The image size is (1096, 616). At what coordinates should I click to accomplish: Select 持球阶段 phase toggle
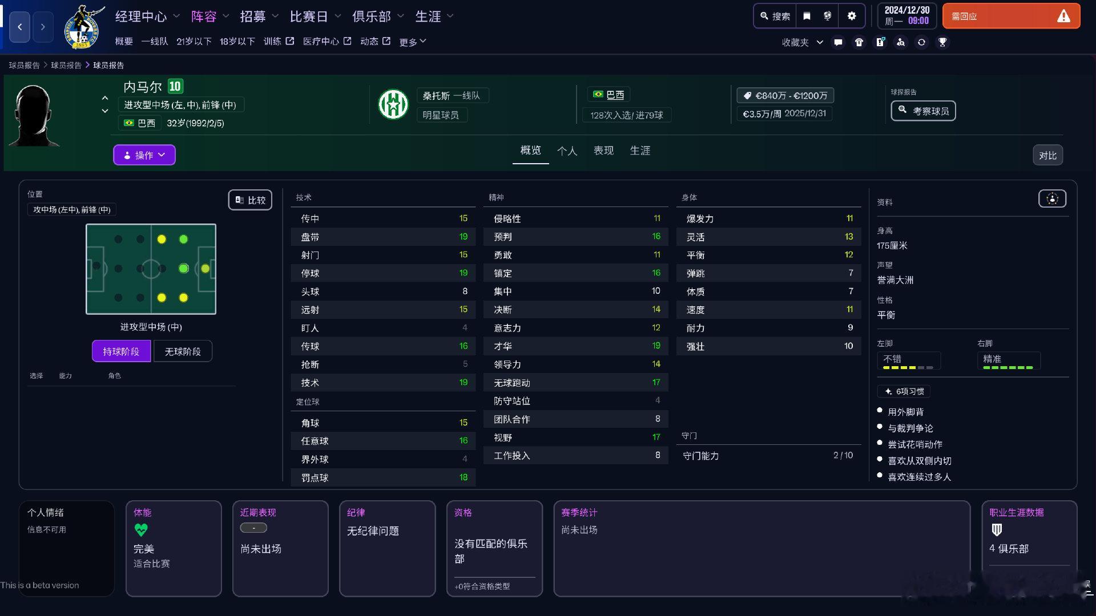pyautogui.click(x=121, y=351)
